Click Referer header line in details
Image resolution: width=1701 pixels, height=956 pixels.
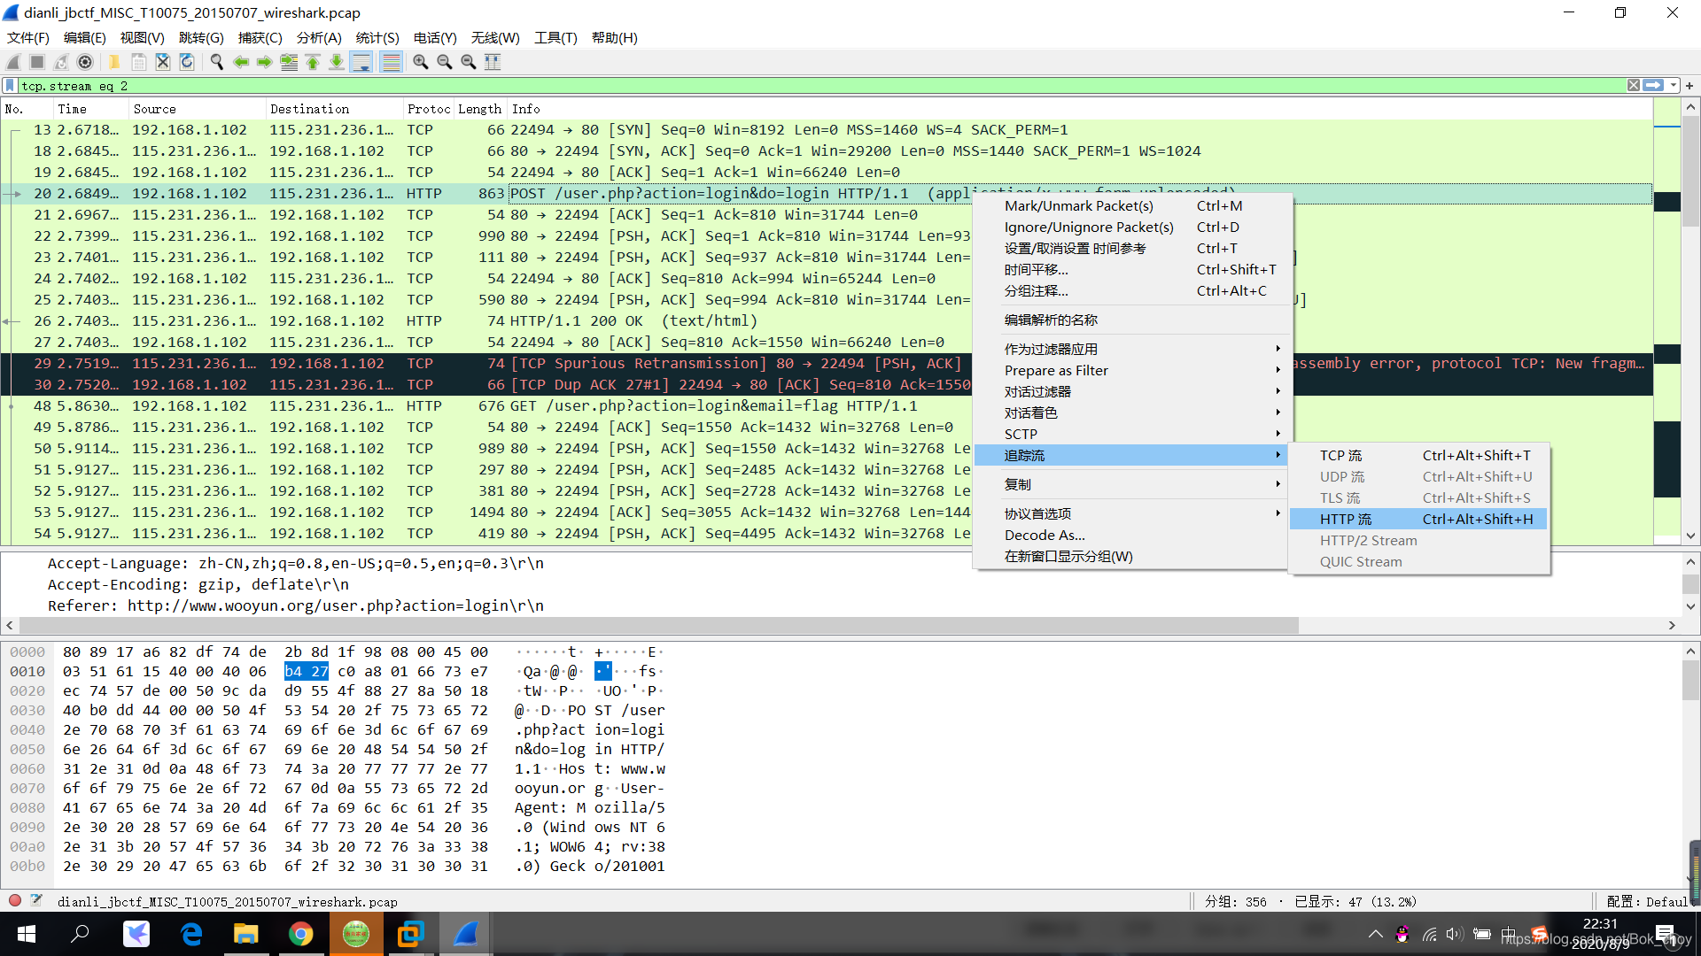[x=296, y=606]
